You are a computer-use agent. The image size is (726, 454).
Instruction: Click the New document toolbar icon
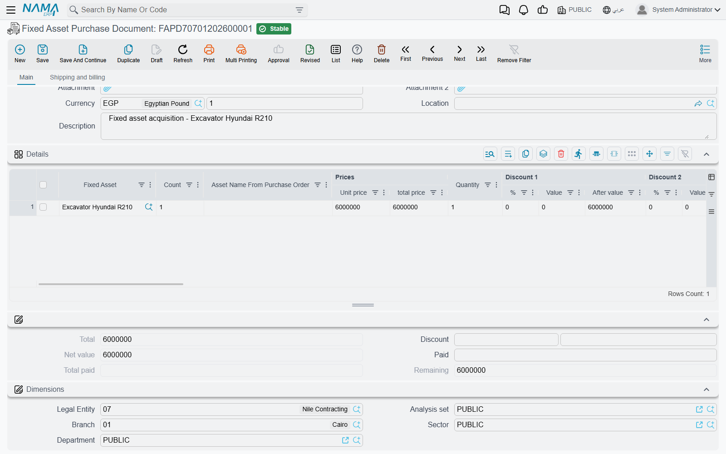coord(20,54)
